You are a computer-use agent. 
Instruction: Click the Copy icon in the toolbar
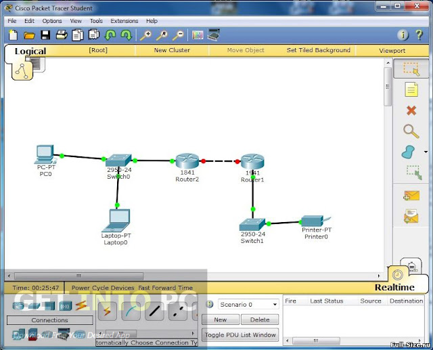[78, 35]
